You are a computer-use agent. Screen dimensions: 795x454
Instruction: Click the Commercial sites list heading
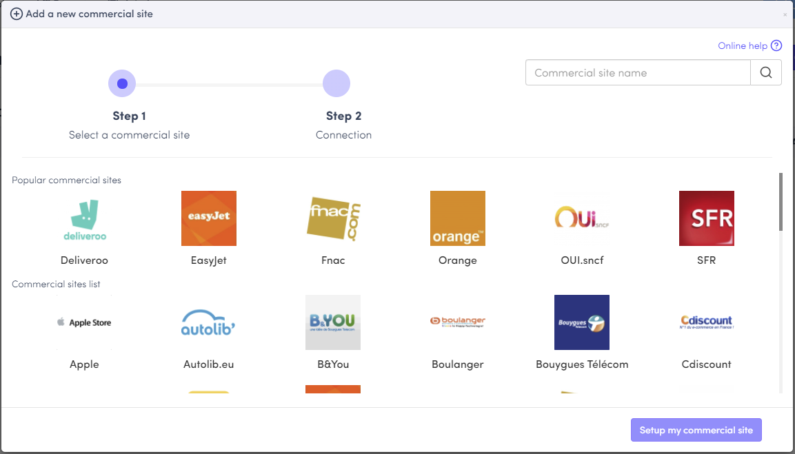[x=57, y=285]
